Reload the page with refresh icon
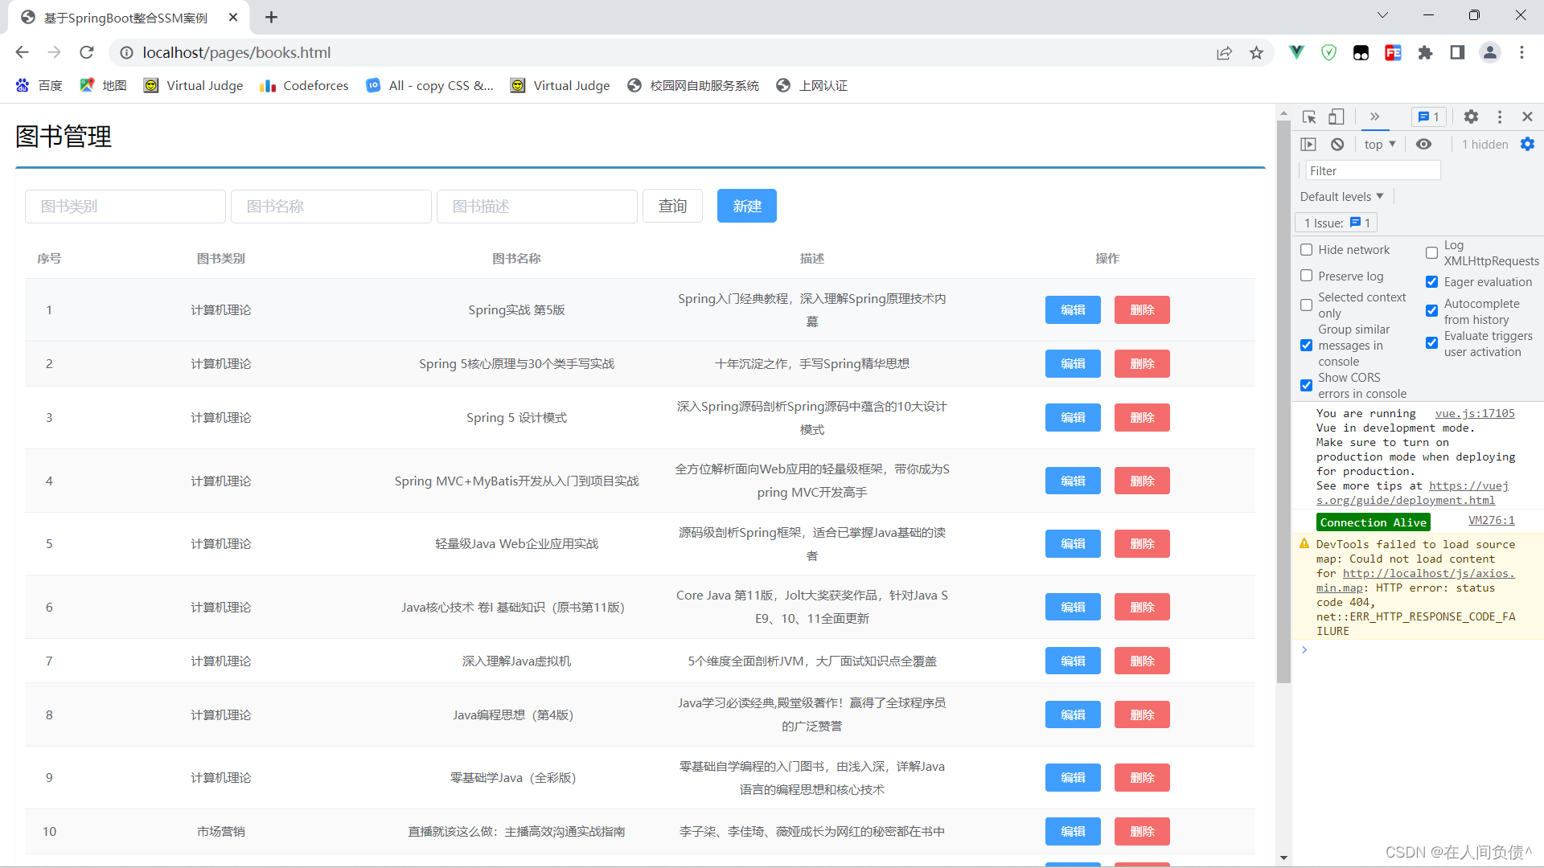This screenshot has width=1544, height=868. [87, 52]
